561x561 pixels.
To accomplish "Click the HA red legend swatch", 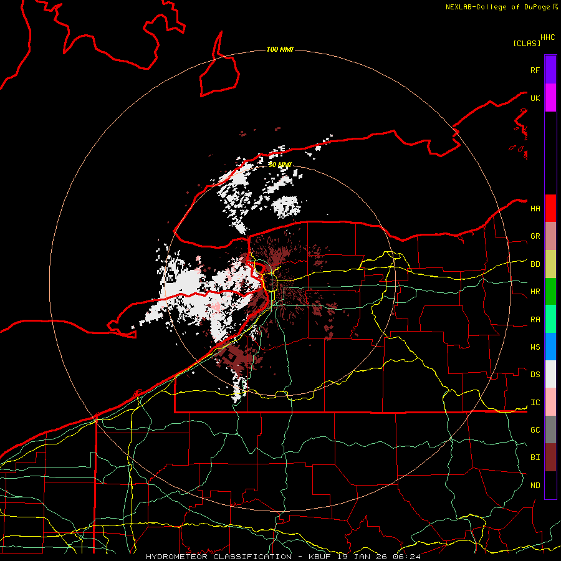I will tap(550, 208).
